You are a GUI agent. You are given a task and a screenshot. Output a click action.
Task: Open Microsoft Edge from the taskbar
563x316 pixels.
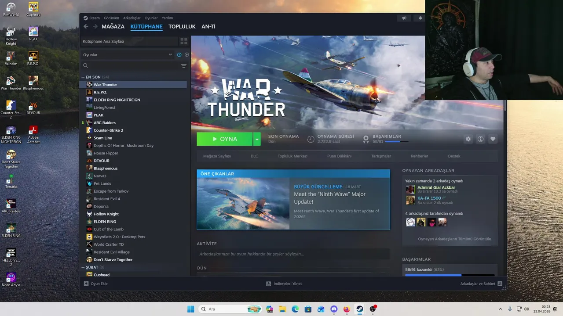click(x=295, y=309)
